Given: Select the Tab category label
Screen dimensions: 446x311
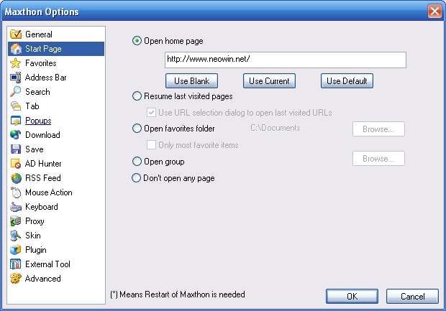Looking at the screenshot, I should [32, 106].
